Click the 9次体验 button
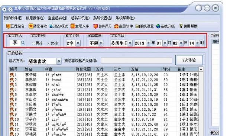Viewport: 227px width, 136px height. point(189,60)
